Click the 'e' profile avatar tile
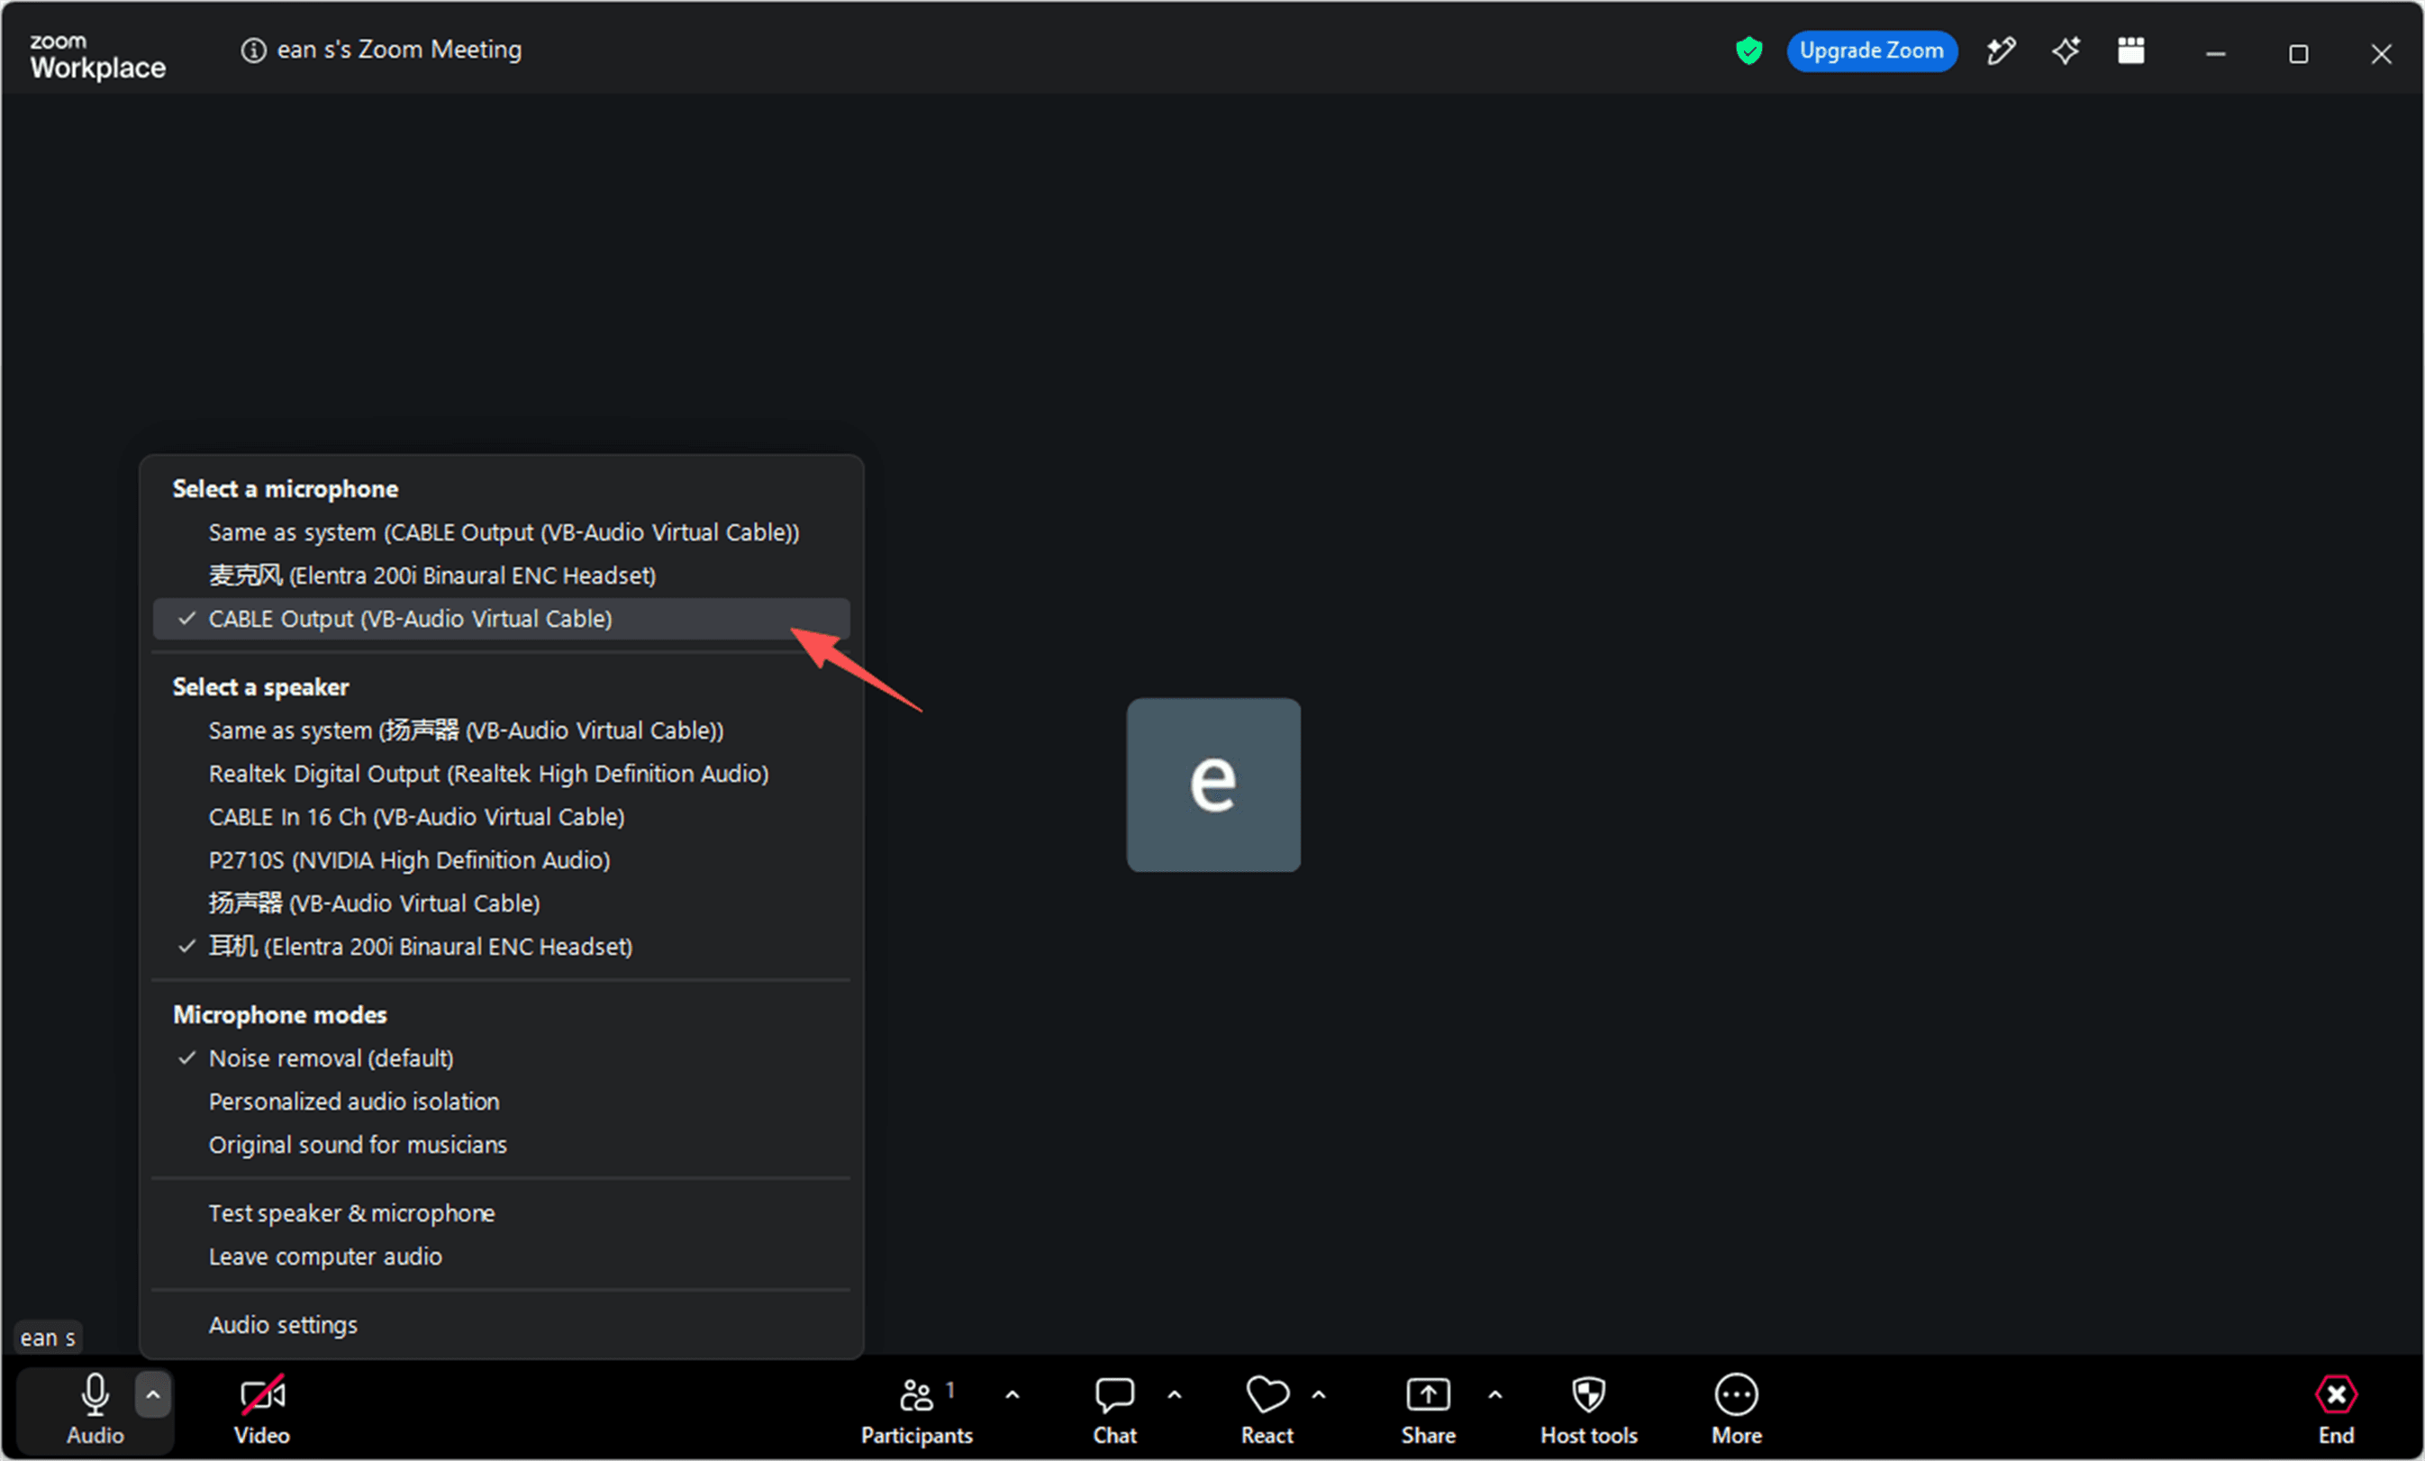The width and height of the screenshot is (2425, 1461). coord(1212,785)
